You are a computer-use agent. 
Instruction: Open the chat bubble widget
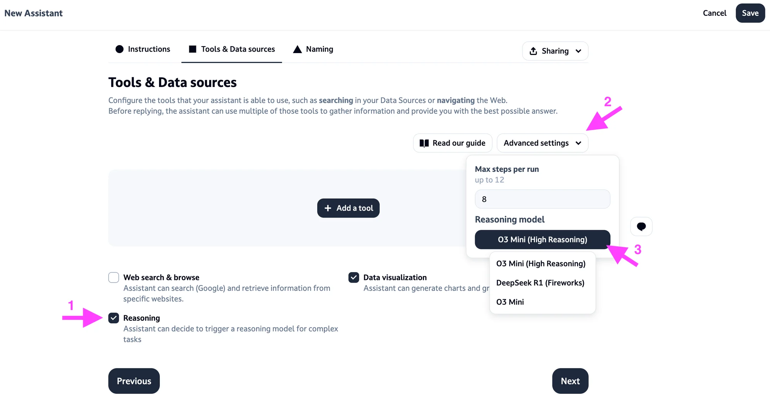[641, 226]
